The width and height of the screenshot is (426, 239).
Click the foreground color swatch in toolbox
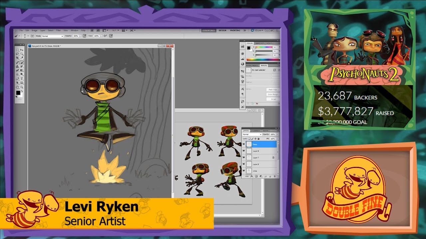[18, 93]
